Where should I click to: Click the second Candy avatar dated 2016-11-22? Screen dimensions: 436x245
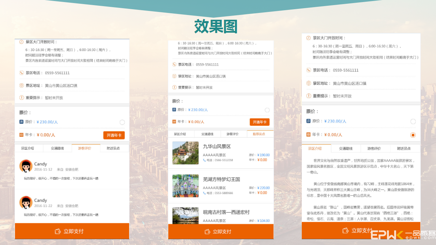point(26,202)
